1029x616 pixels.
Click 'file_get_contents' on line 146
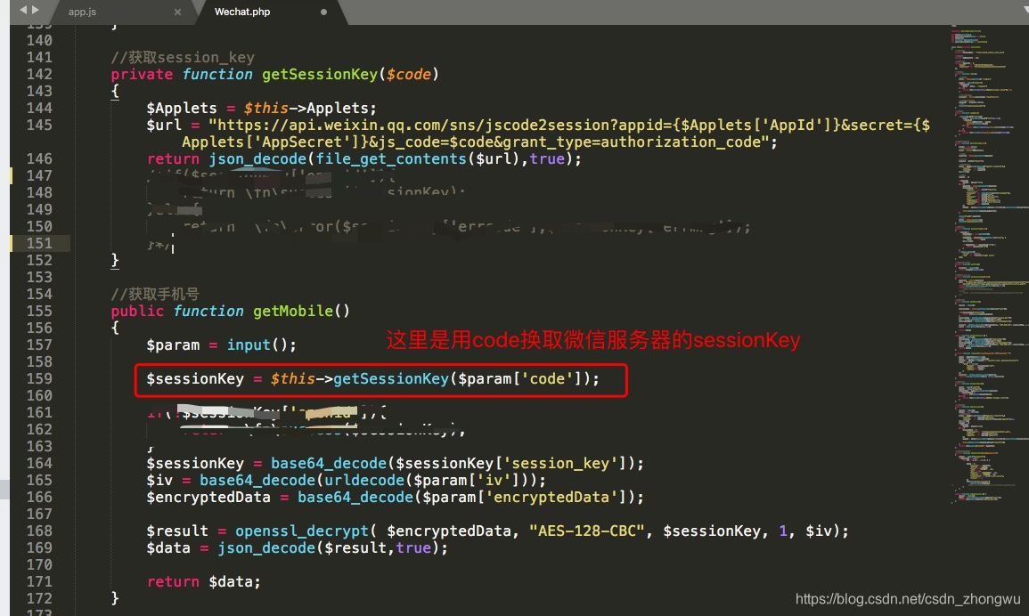[x=391, y=158]
